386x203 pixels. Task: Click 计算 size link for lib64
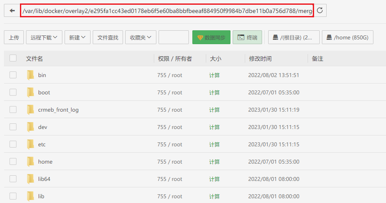click(214, 179)
